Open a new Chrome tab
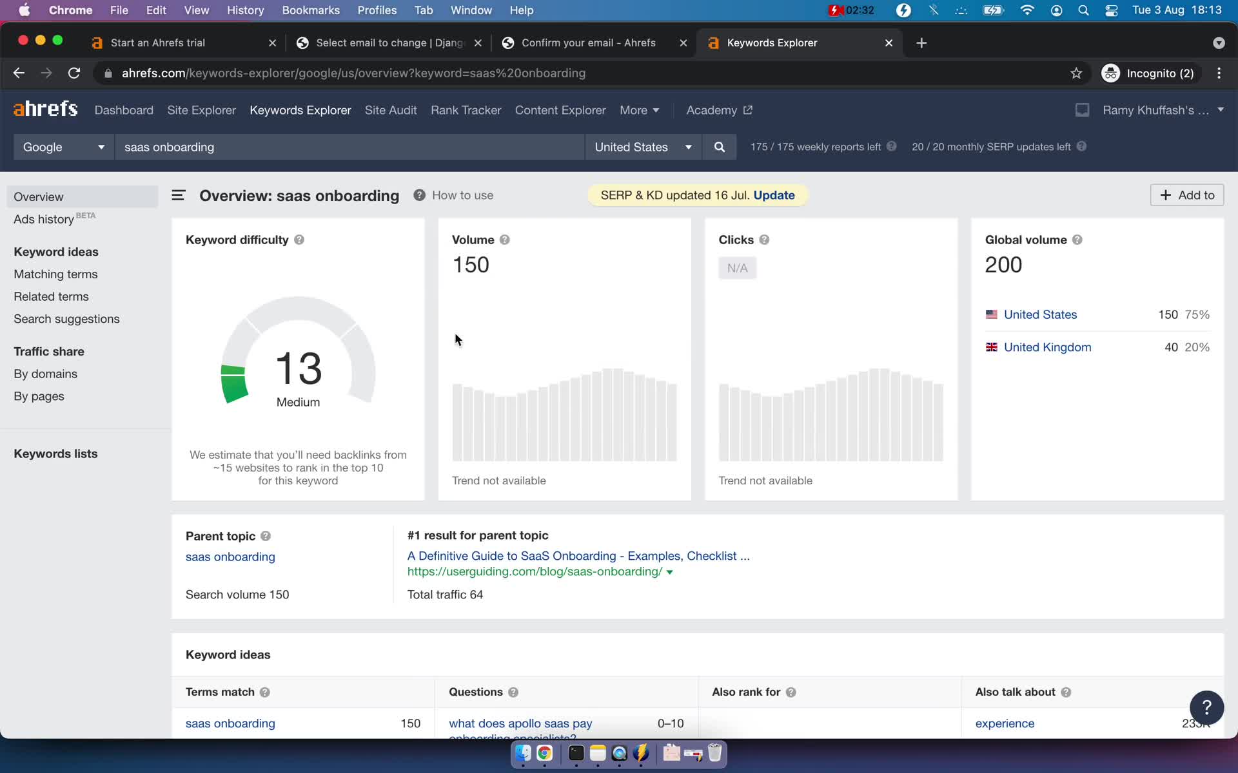The height and width of the screenshot is (773, 1238). coord(921,43)
